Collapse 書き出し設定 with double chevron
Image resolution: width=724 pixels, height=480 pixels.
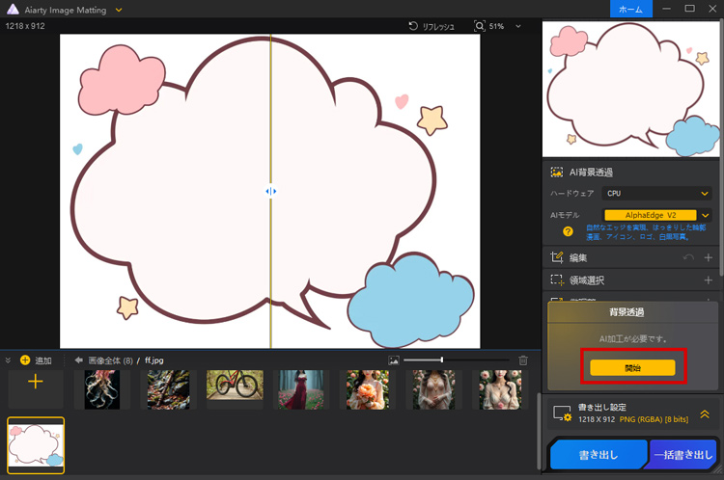[705, 414]
